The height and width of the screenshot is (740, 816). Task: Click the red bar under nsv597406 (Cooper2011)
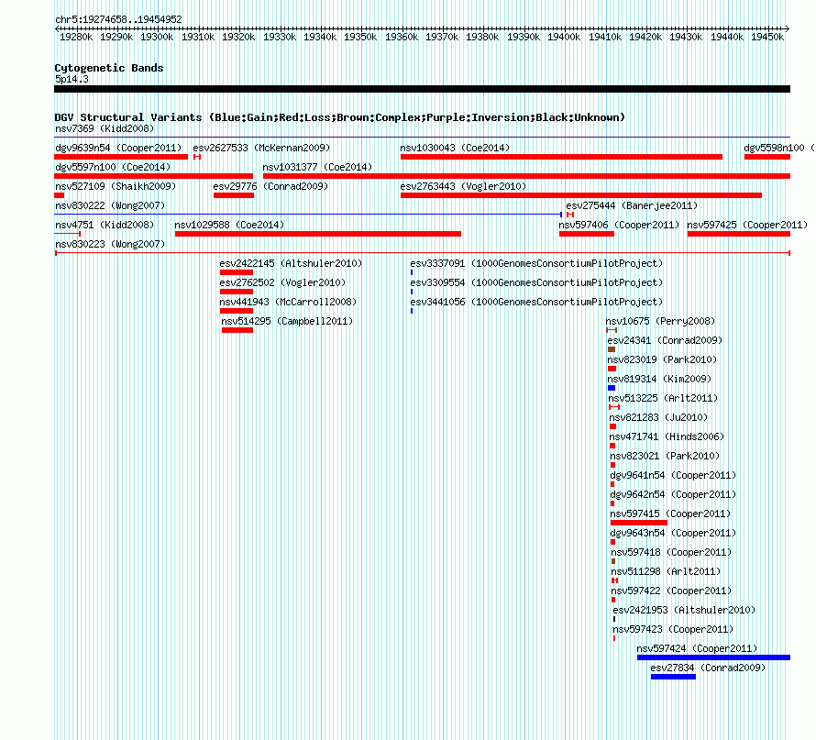pyautogui.click(x=587, y=234)
